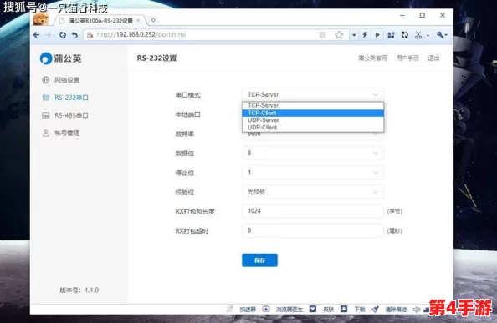This screenshot has height=323, width=497.
Task: Click the play arrow go button
Action: point(377,35)
